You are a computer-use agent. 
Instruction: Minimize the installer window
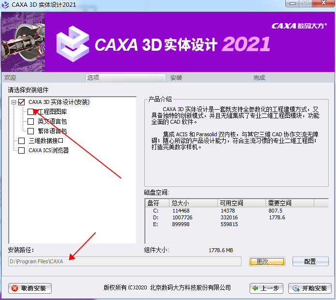293,3
